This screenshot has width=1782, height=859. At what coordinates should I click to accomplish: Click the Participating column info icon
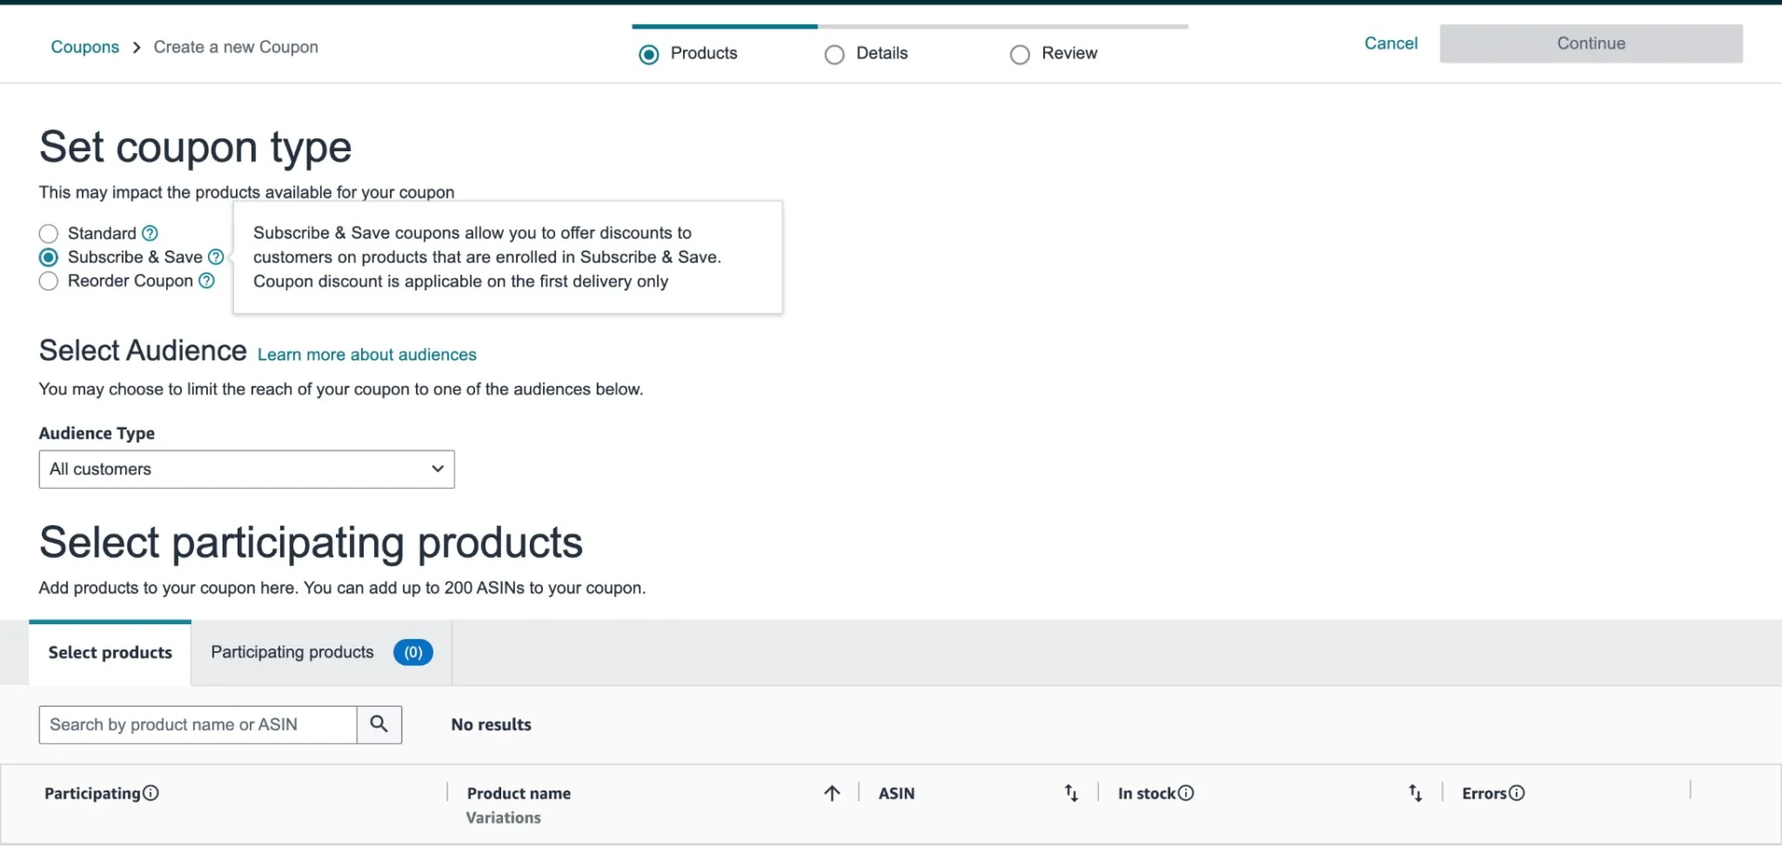[151, 793]
